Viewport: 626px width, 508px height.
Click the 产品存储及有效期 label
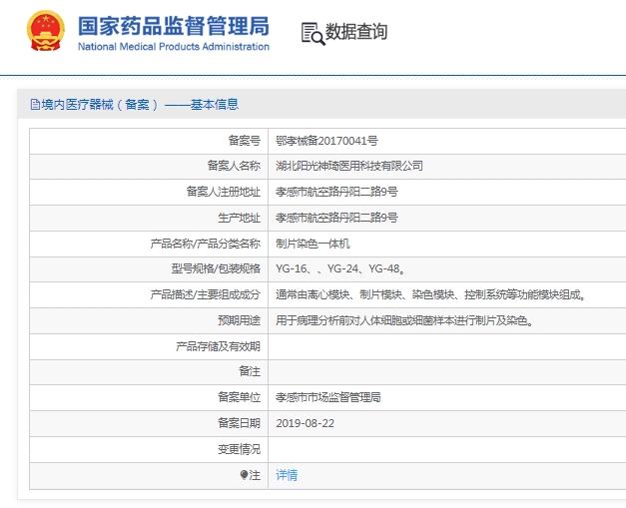pos(218,346)
